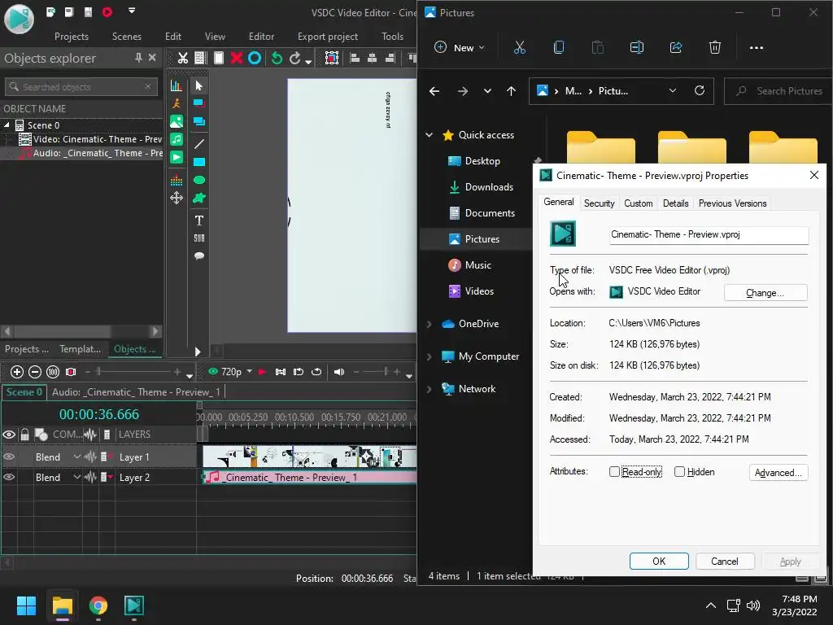833x625 pixels.
Task: Insert audio using the green music note icon
Action: 177,139
